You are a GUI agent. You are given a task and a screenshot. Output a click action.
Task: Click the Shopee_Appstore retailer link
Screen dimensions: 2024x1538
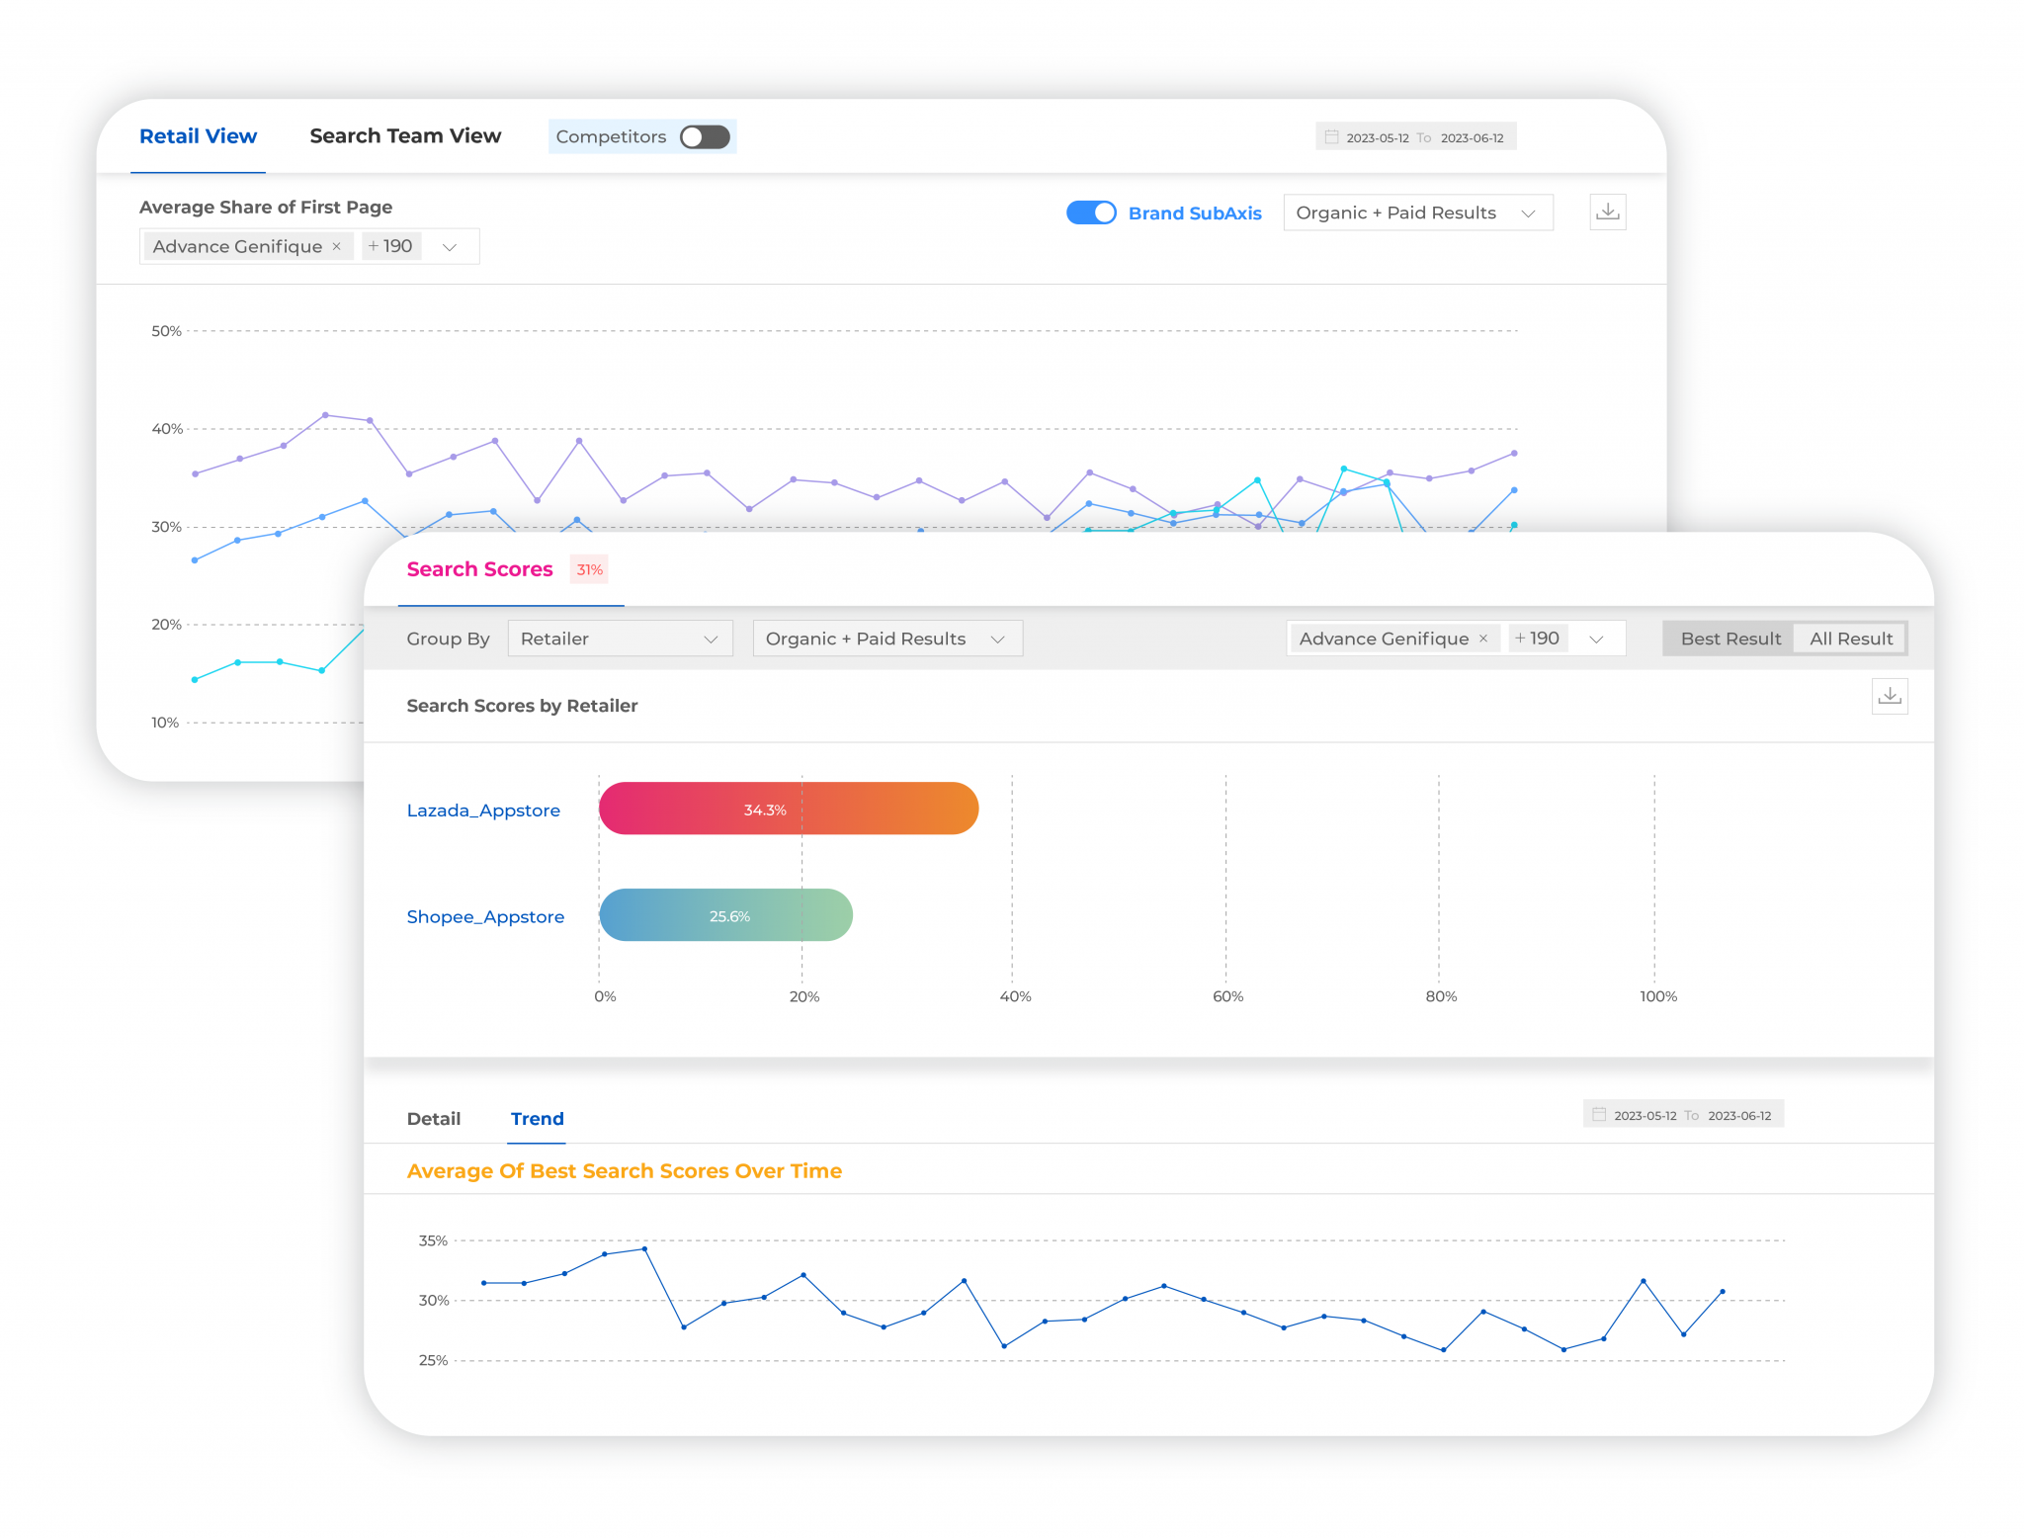click(x=485, y=916)
